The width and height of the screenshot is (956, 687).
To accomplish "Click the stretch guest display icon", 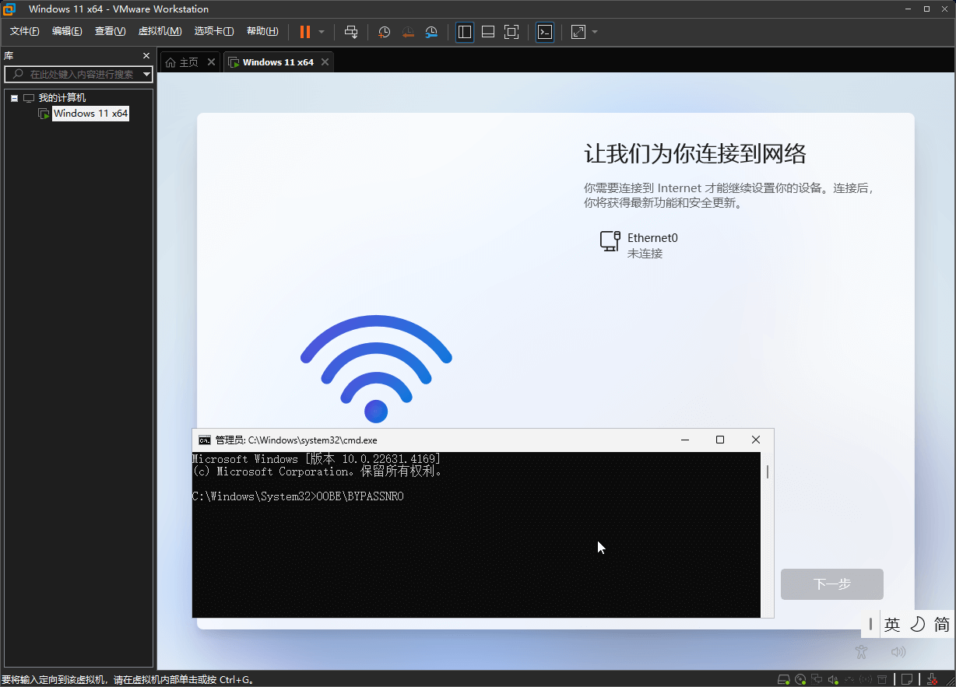I will [578, 32].
